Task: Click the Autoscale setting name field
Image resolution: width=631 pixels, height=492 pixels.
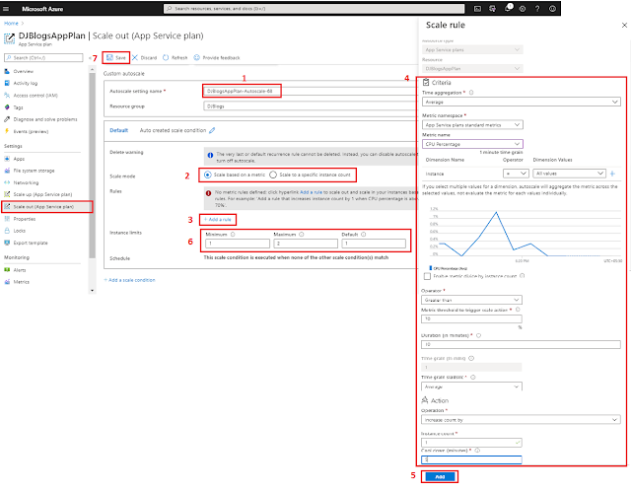Action: (310, 91)
